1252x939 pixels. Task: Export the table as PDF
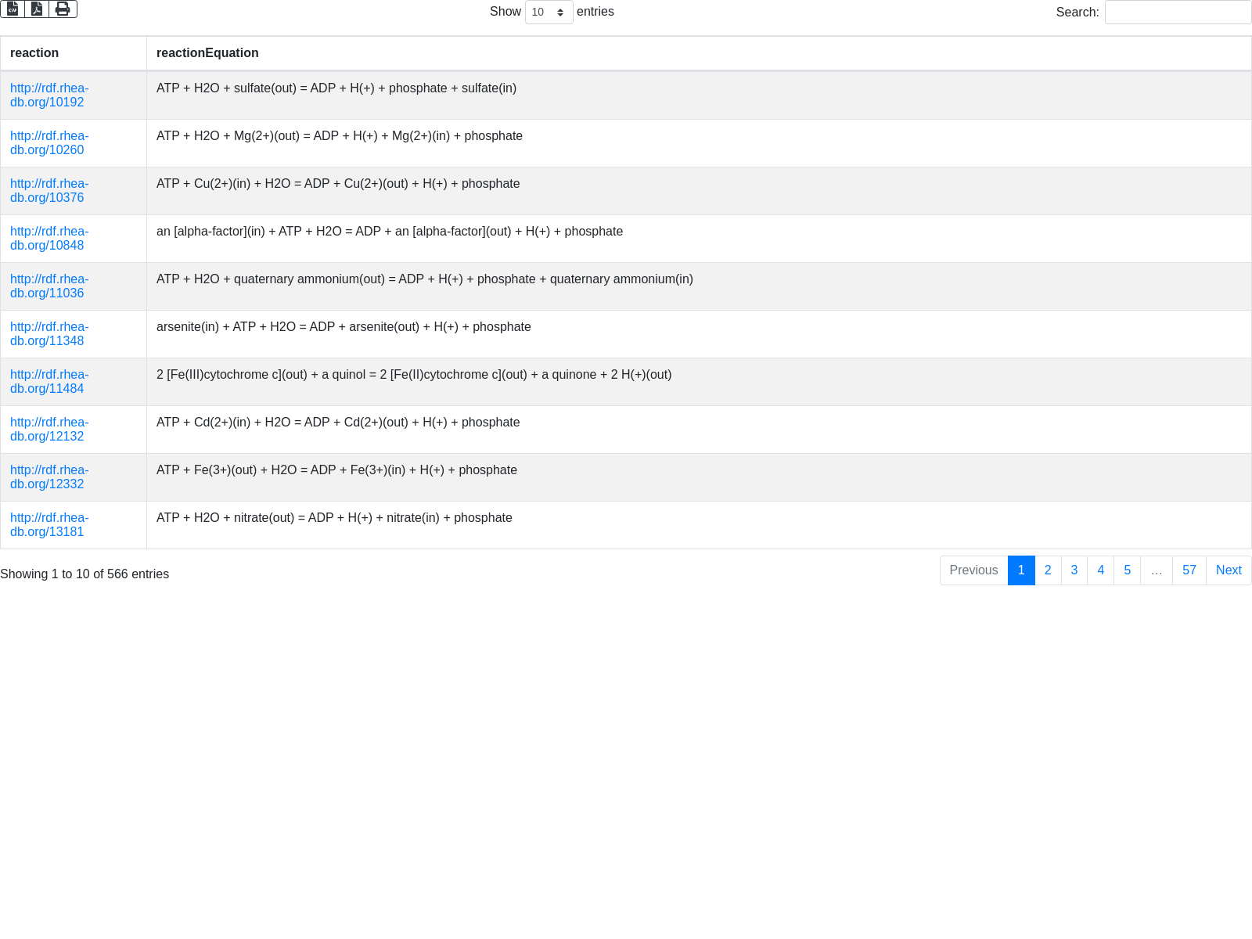tap(37, 9)
